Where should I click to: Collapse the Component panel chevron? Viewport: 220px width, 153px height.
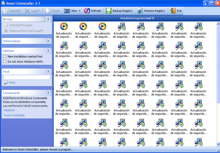pos(48,93)
